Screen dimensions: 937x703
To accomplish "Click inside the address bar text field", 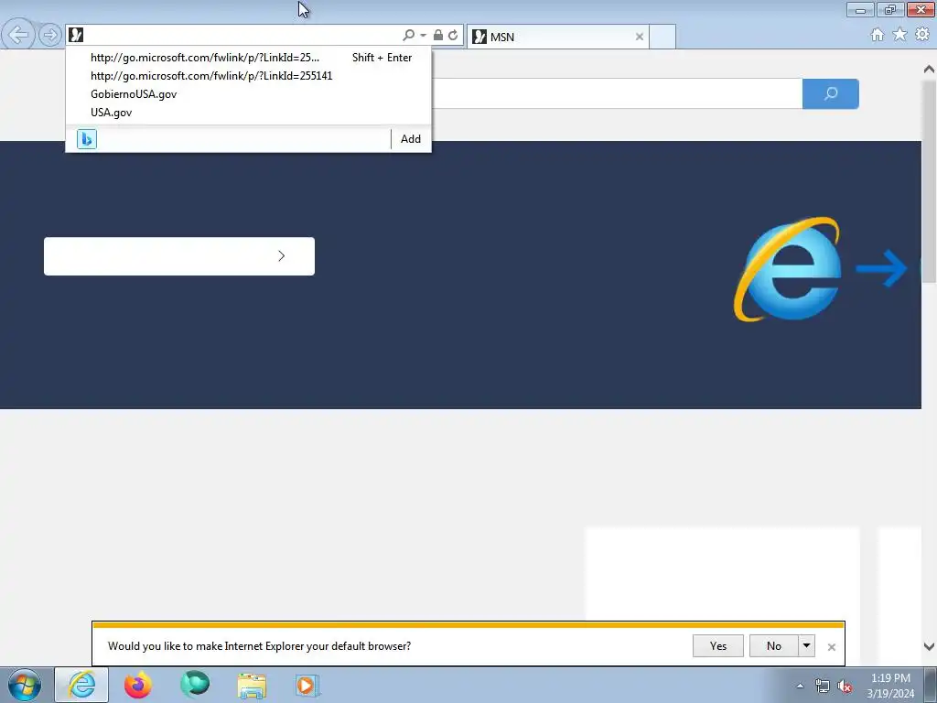I will click(242, 36).
